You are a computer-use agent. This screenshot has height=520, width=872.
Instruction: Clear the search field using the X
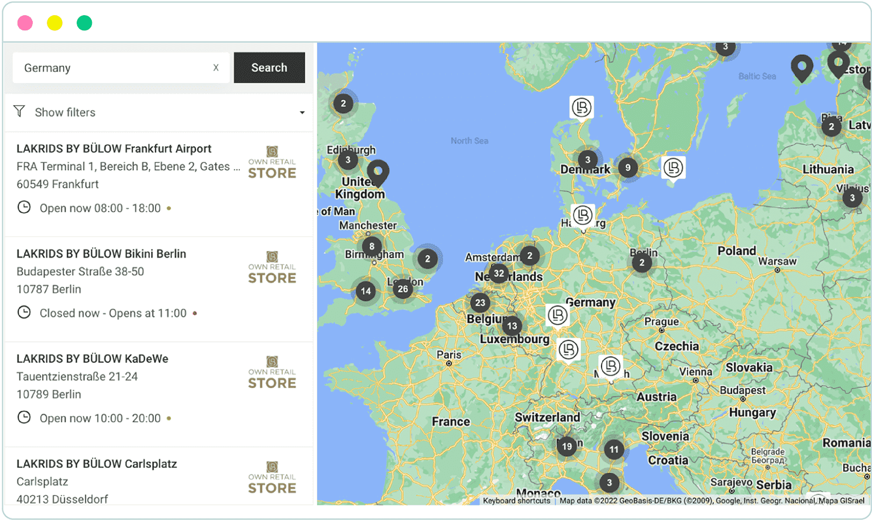click(x=217, y=67)
